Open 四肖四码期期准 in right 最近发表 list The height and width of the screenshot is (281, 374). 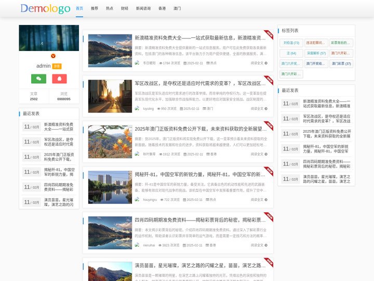click(x=327, y=164)
